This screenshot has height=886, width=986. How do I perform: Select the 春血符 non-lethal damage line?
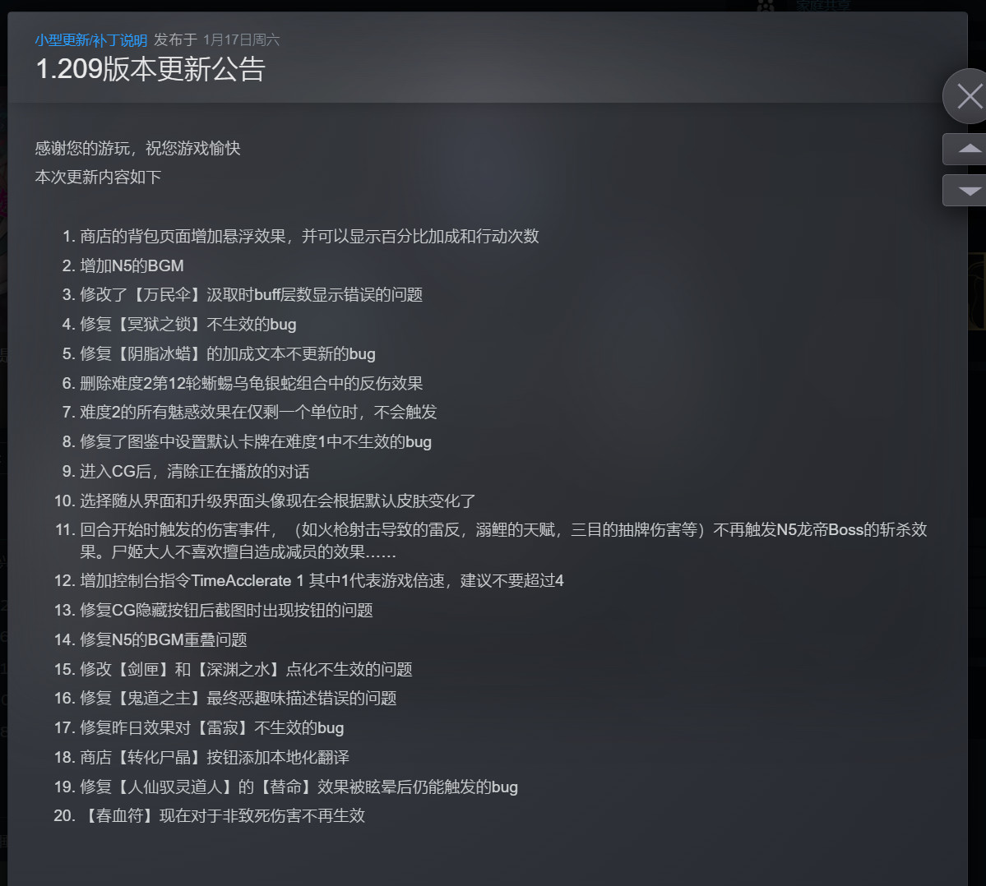click(222, 815)
